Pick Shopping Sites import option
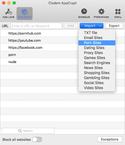125x145 pixels. [97, 73]
